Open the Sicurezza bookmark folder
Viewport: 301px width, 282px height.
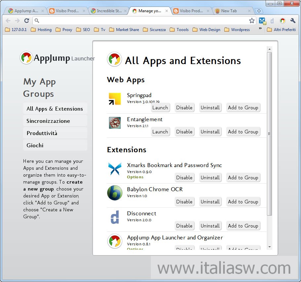coord(154,30)
